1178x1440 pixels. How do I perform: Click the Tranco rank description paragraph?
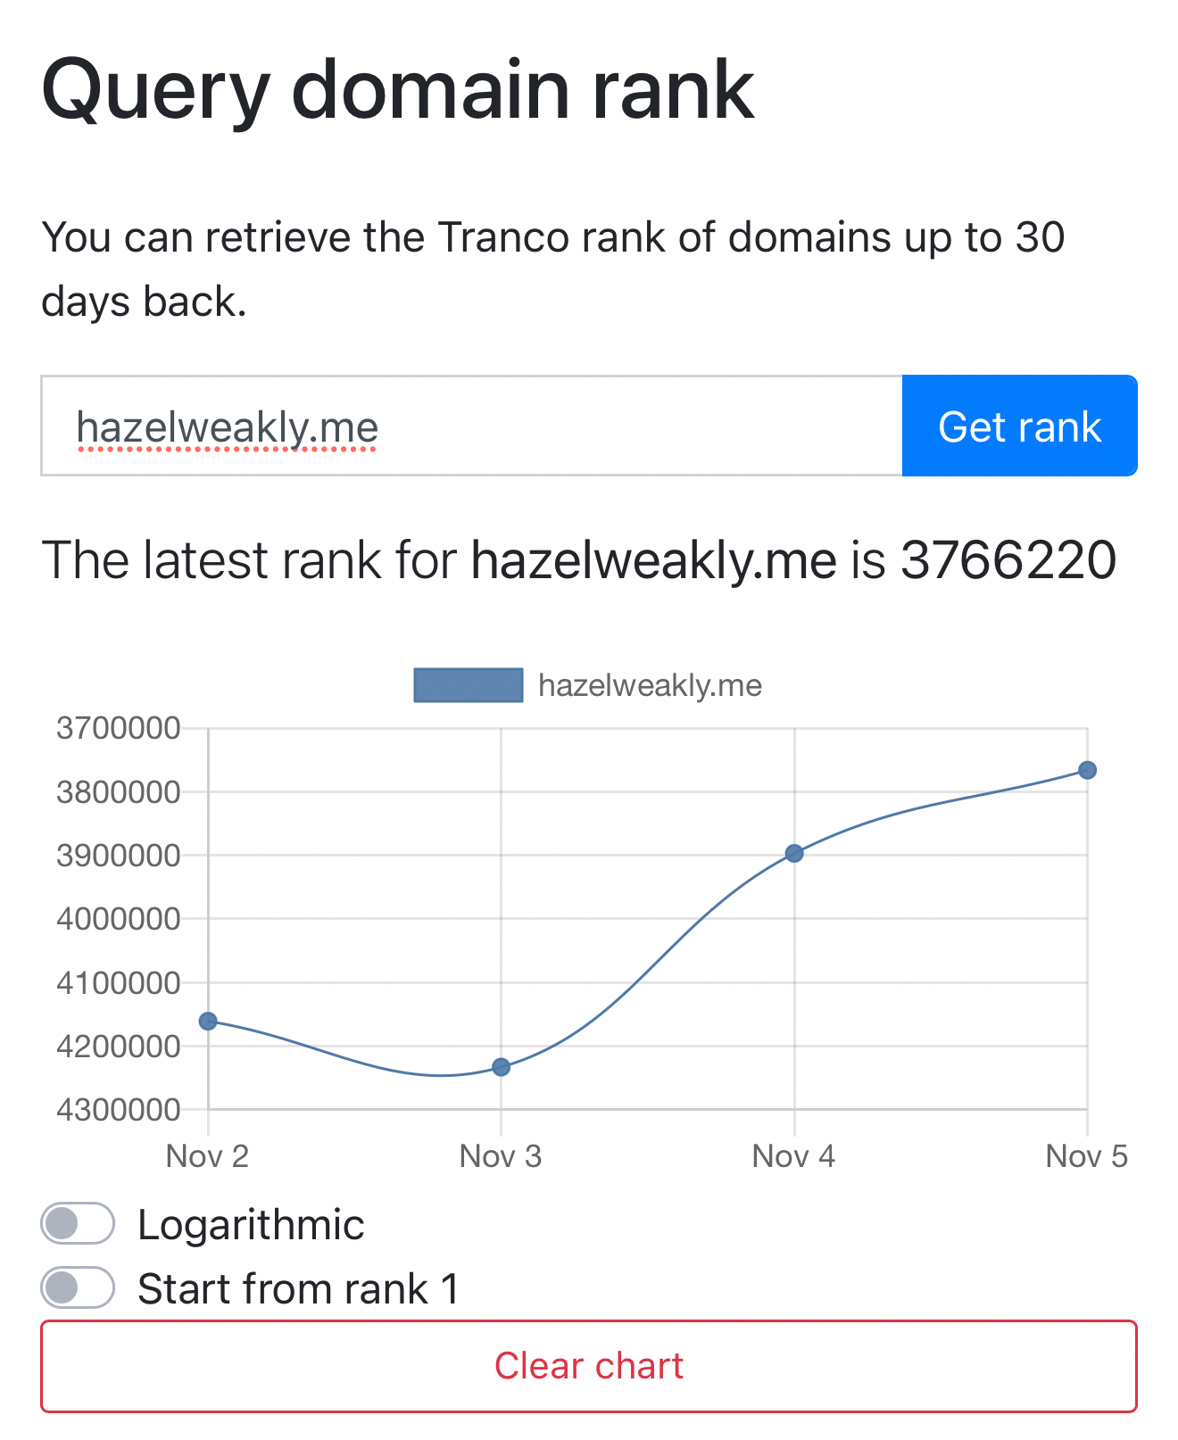tap(553, 269)
